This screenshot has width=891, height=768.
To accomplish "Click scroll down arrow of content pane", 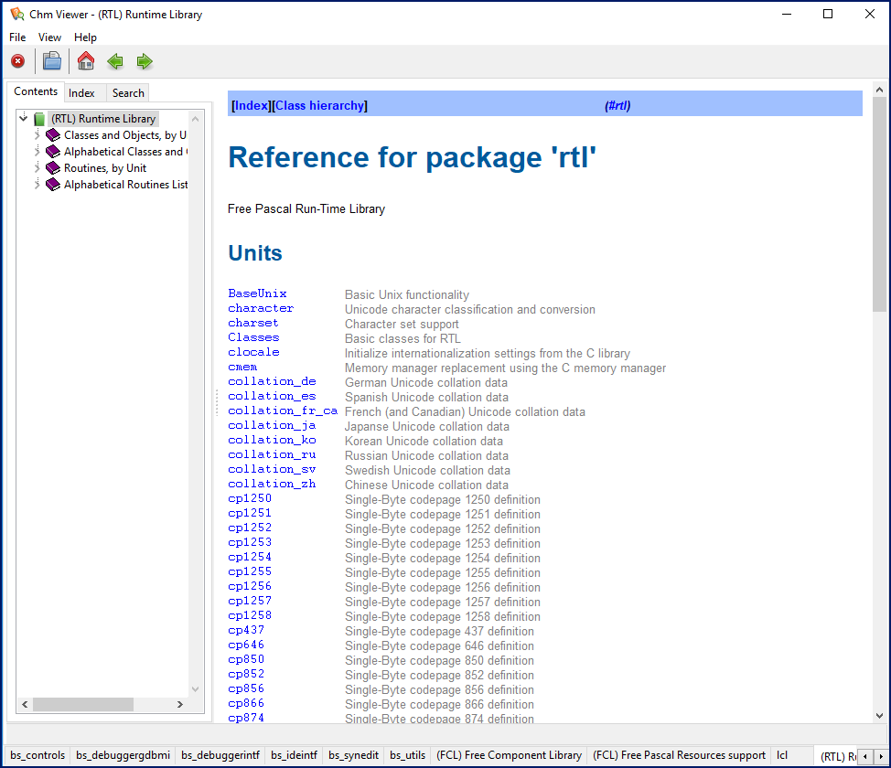I will point(879,716).
